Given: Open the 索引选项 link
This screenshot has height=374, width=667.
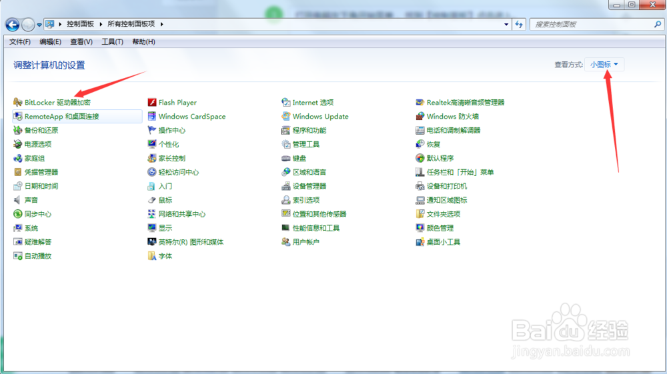Looking at the screenshot, I should (x=306, y=200).
